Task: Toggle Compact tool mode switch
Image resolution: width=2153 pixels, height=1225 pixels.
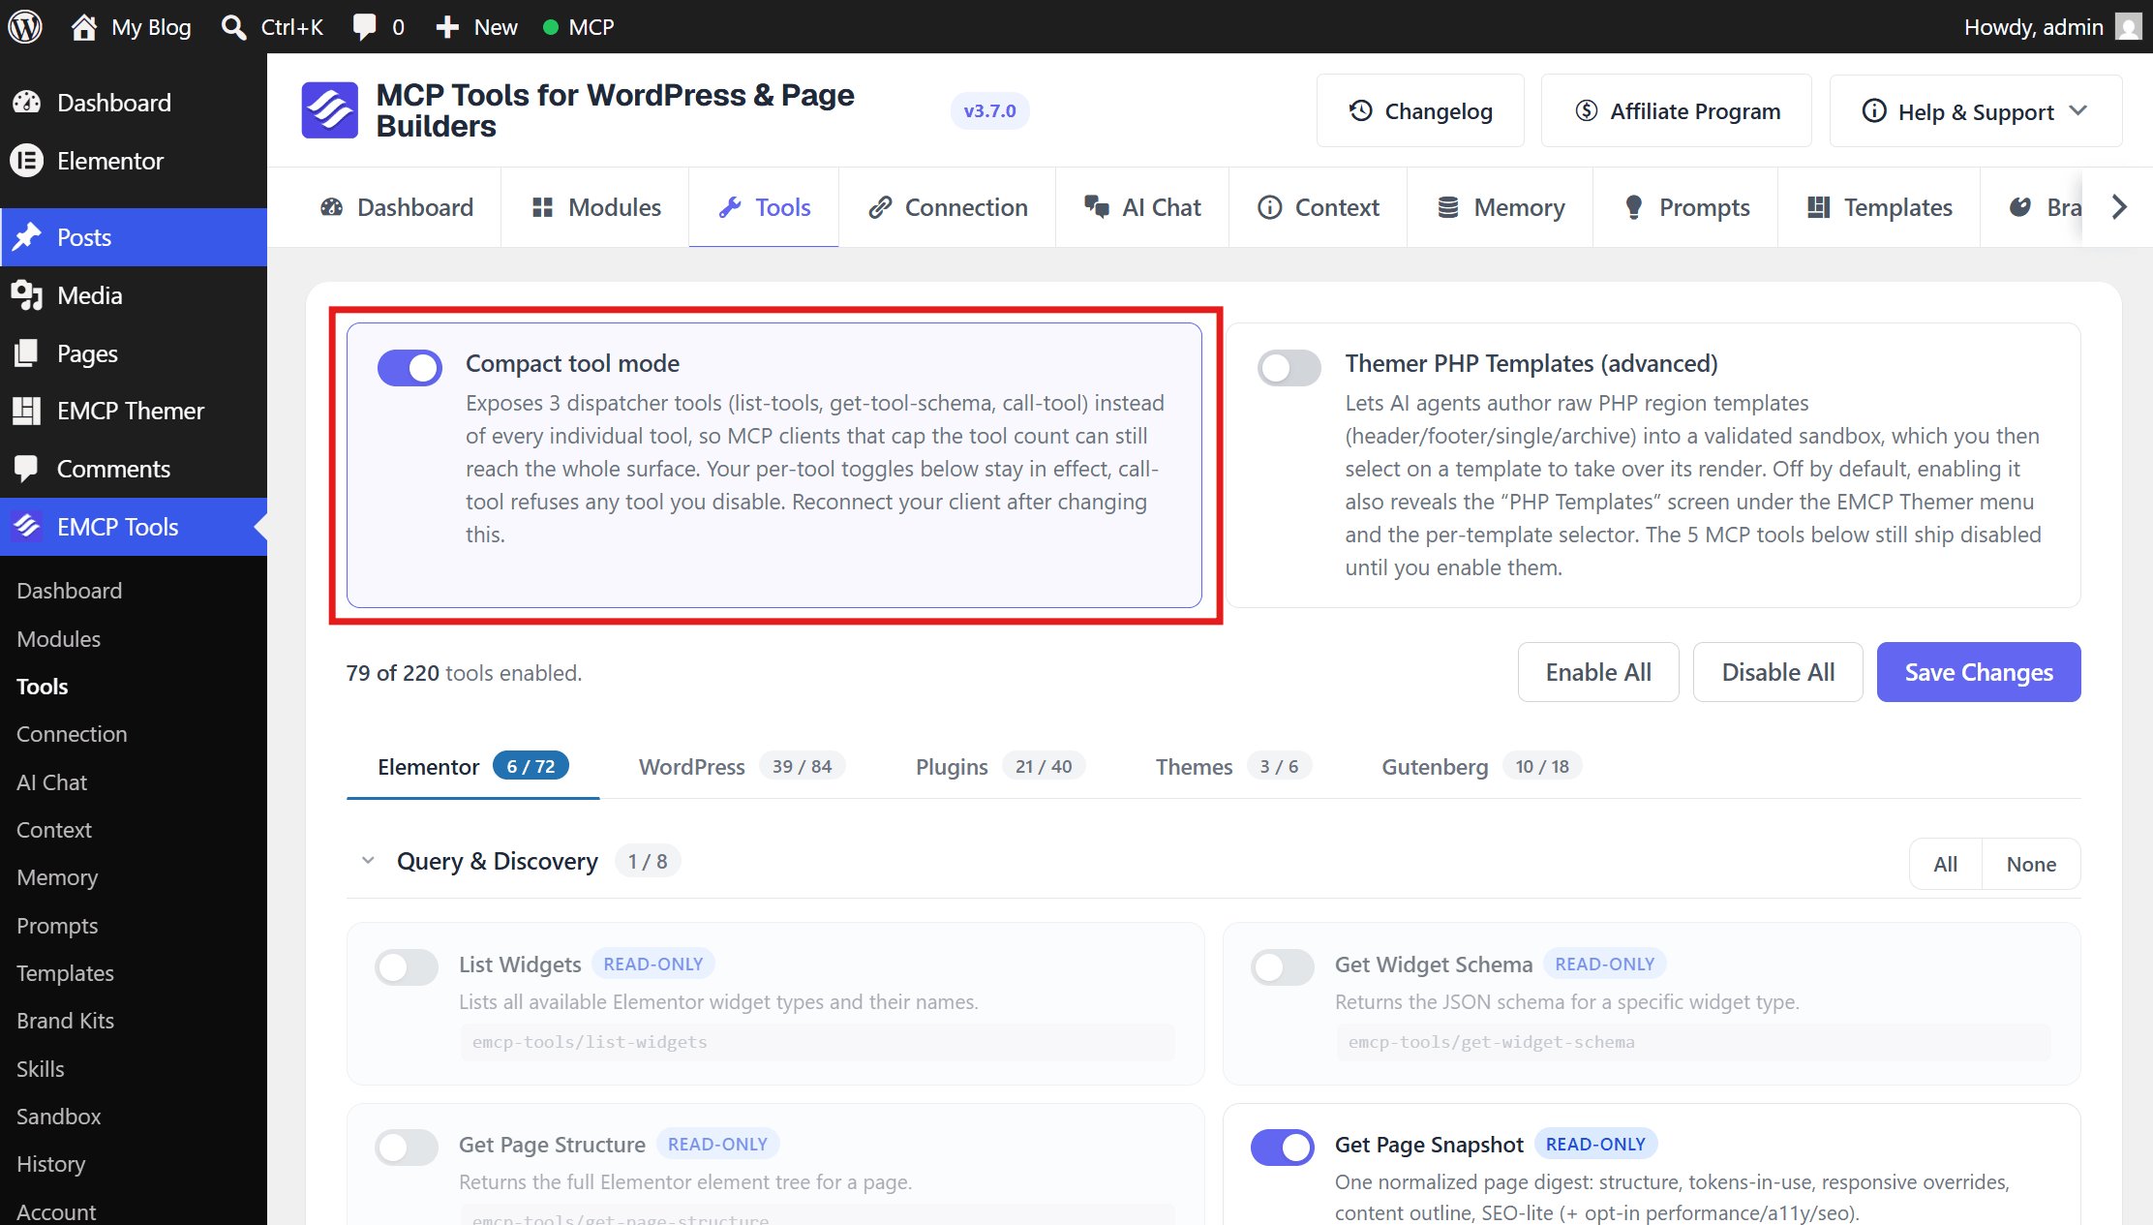Action: [x=409, y=368]
